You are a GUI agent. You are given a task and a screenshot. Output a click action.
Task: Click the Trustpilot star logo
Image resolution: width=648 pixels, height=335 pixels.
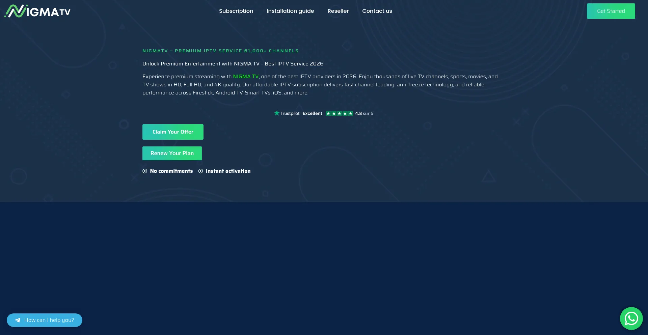click(x=277, y=113)
